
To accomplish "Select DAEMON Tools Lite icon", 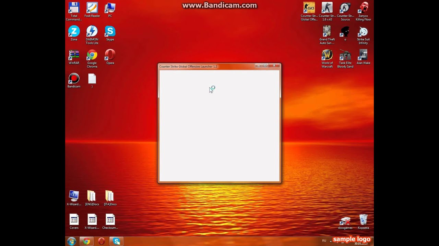I will pyautogui.click(x=92, y=35).
